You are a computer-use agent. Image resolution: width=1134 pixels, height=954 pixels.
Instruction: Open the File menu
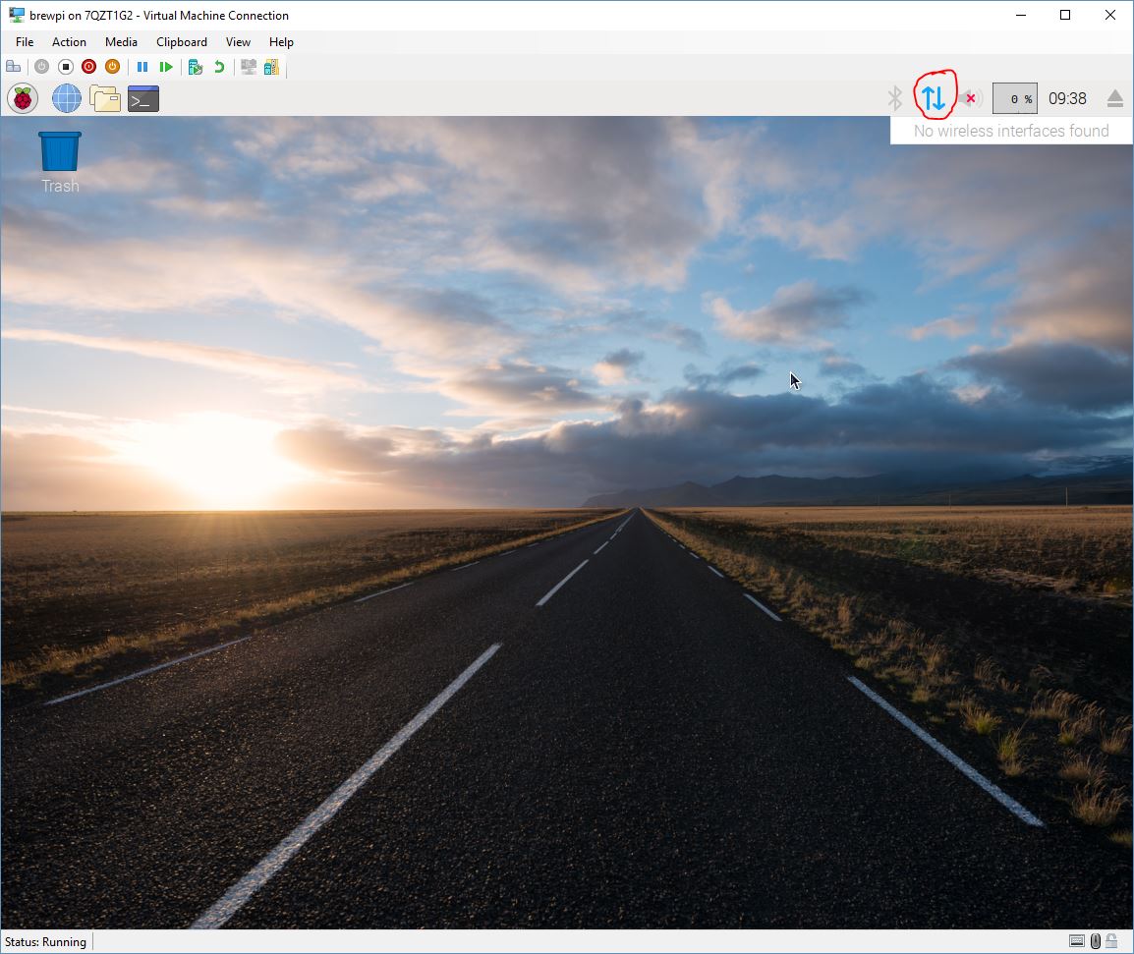click(x=25, y=42)
